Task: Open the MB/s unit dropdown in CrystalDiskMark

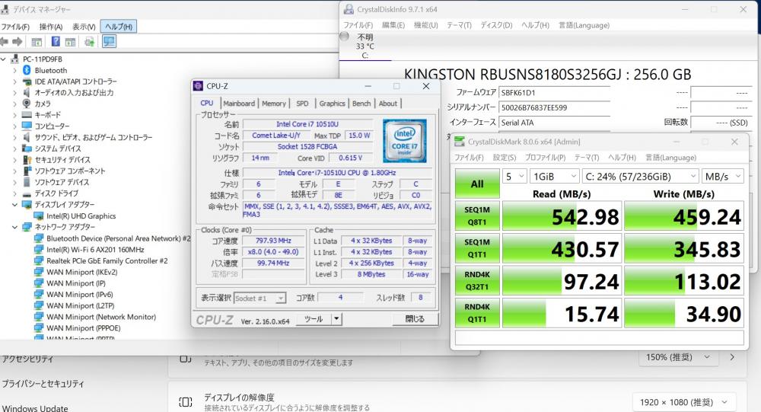Action: pos(722,176)
